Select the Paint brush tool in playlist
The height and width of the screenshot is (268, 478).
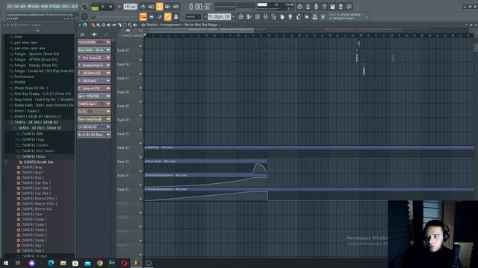point(99,25)
